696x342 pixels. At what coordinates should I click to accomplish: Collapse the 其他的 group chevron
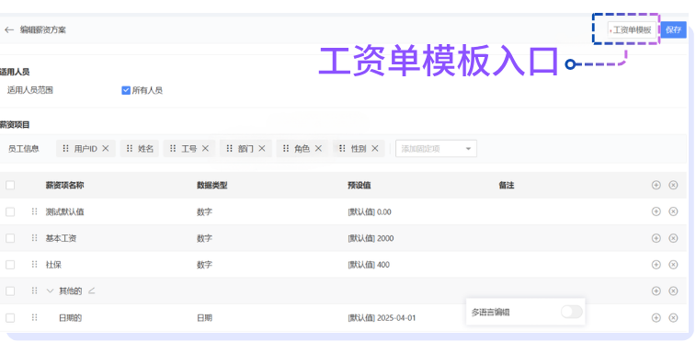(51, 291)
